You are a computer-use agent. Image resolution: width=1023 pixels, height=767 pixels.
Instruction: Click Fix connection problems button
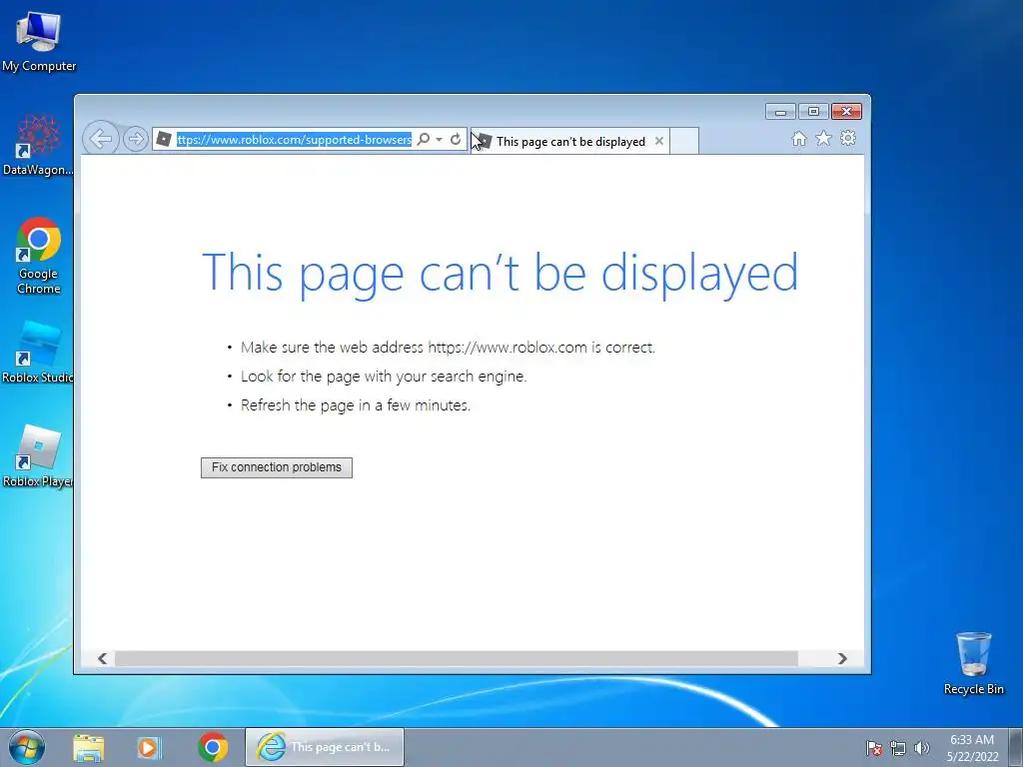click(277, 467)
